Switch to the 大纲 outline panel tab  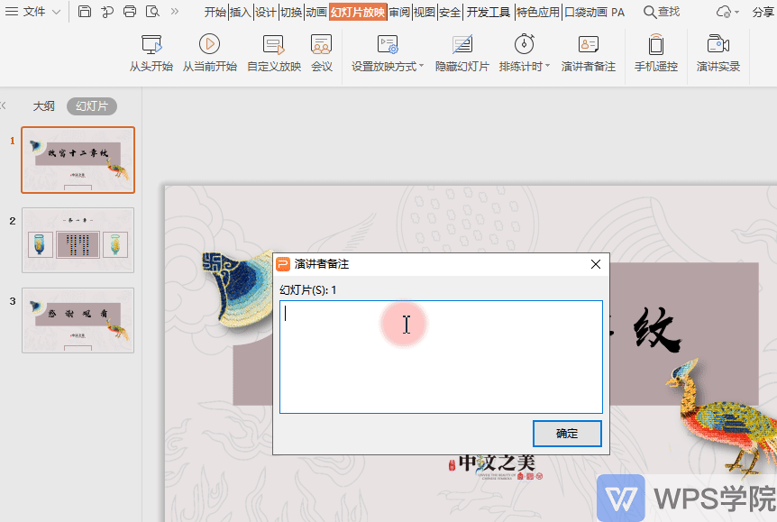coord(43,105)
